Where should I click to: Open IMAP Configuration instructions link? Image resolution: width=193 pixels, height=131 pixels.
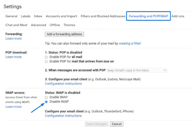pos(63,116)
